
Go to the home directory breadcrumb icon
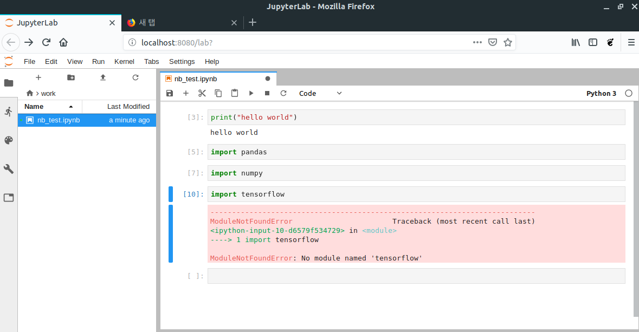pos(30,93)
